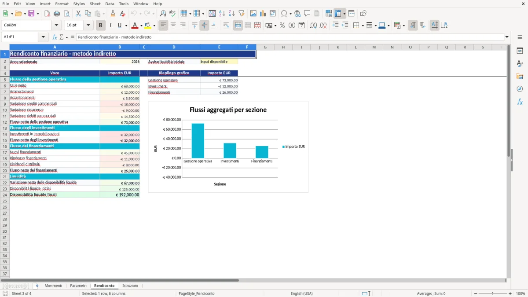528x297 pixels.
Task: Click the Cut scissors icon
Action: (x=78, y=14)
